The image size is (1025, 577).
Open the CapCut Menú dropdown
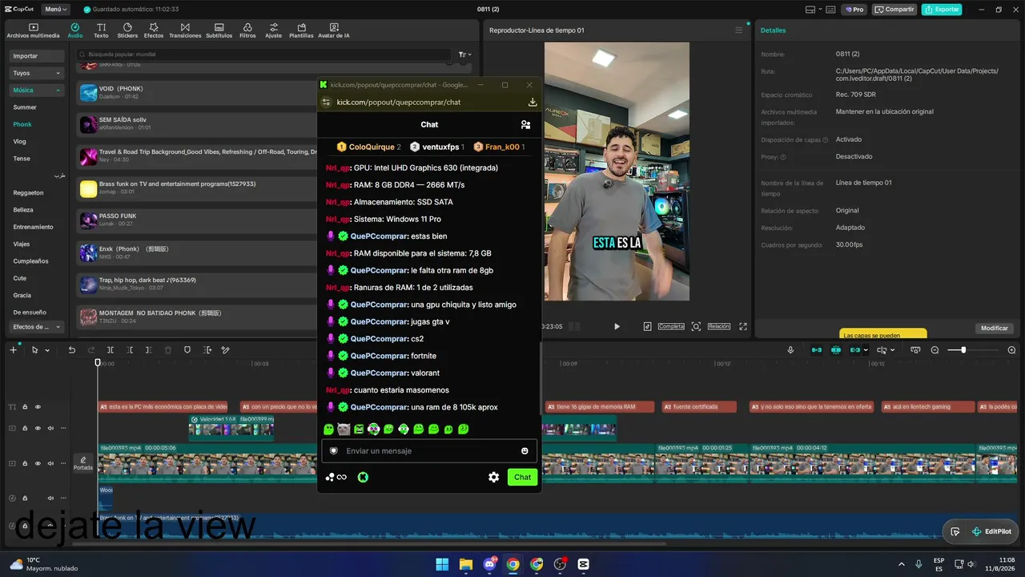pos(56,10)
